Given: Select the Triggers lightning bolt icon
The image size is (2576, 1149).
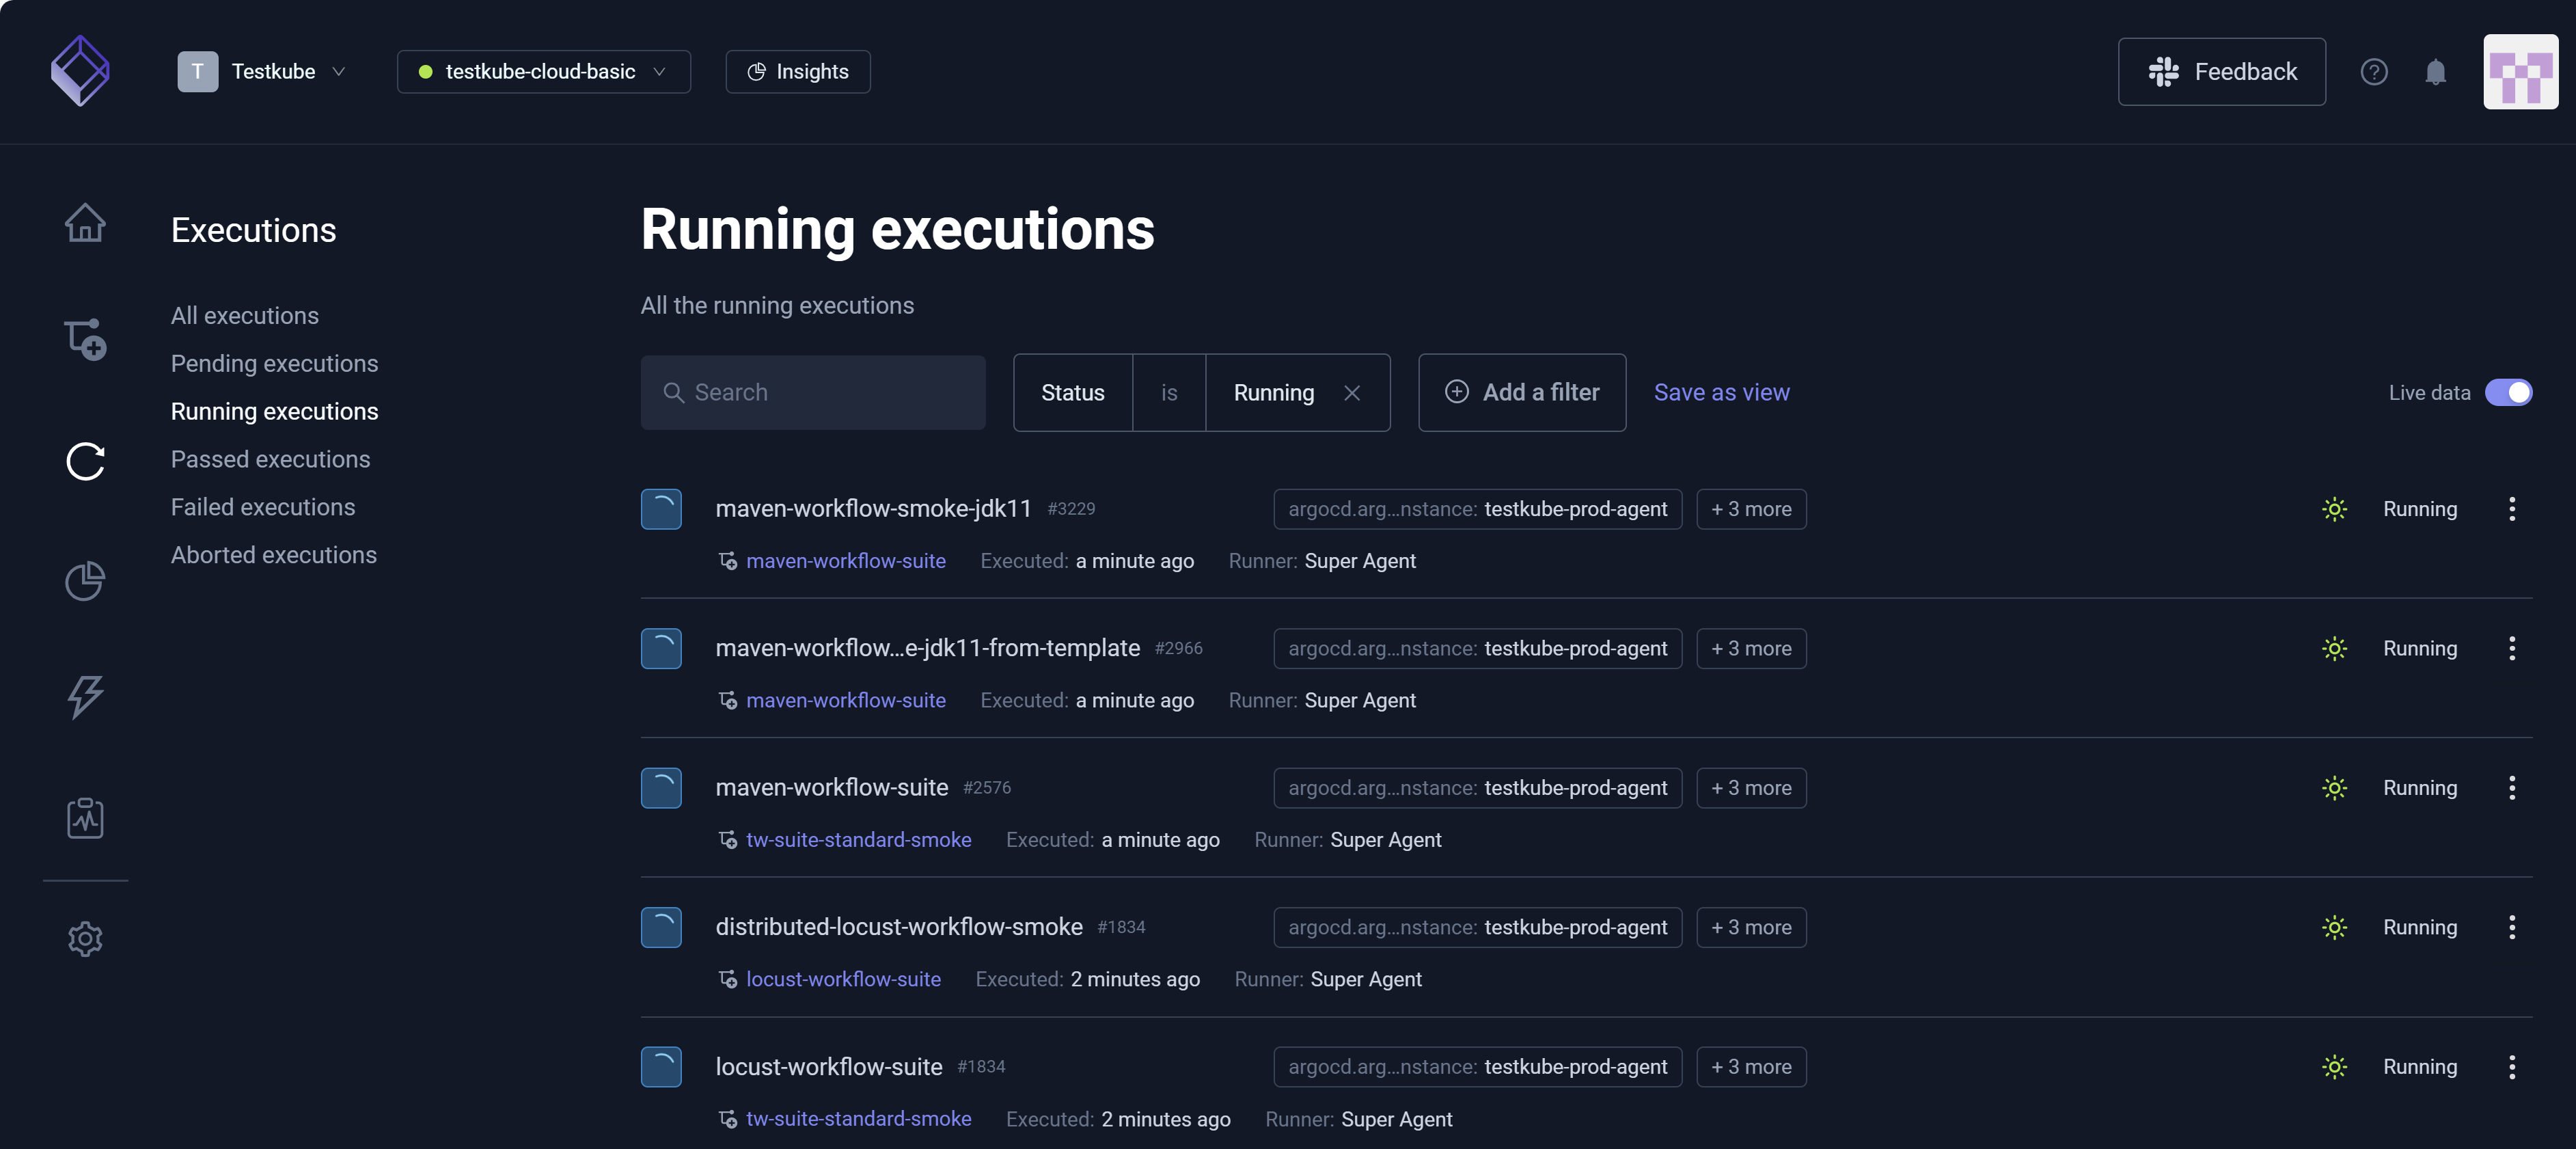Looking at the screenshot, I should pyautogui.click(x=85, y=698).
